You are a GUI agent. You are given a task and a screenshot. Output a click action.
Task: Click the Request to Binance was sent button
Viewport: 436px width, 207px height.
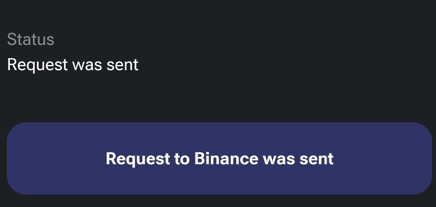coord(219,158)
